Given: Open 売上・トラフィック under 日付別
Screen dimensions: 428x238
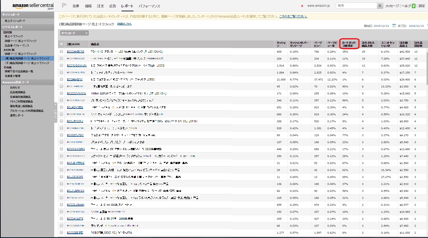Looking at the screenshot, I should [14, 36].
